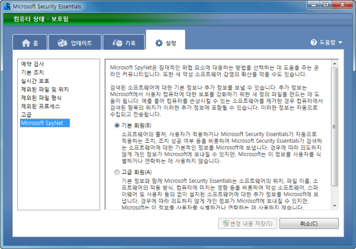Select 제외된 파일 형식 item

click(x=41, y=98)
